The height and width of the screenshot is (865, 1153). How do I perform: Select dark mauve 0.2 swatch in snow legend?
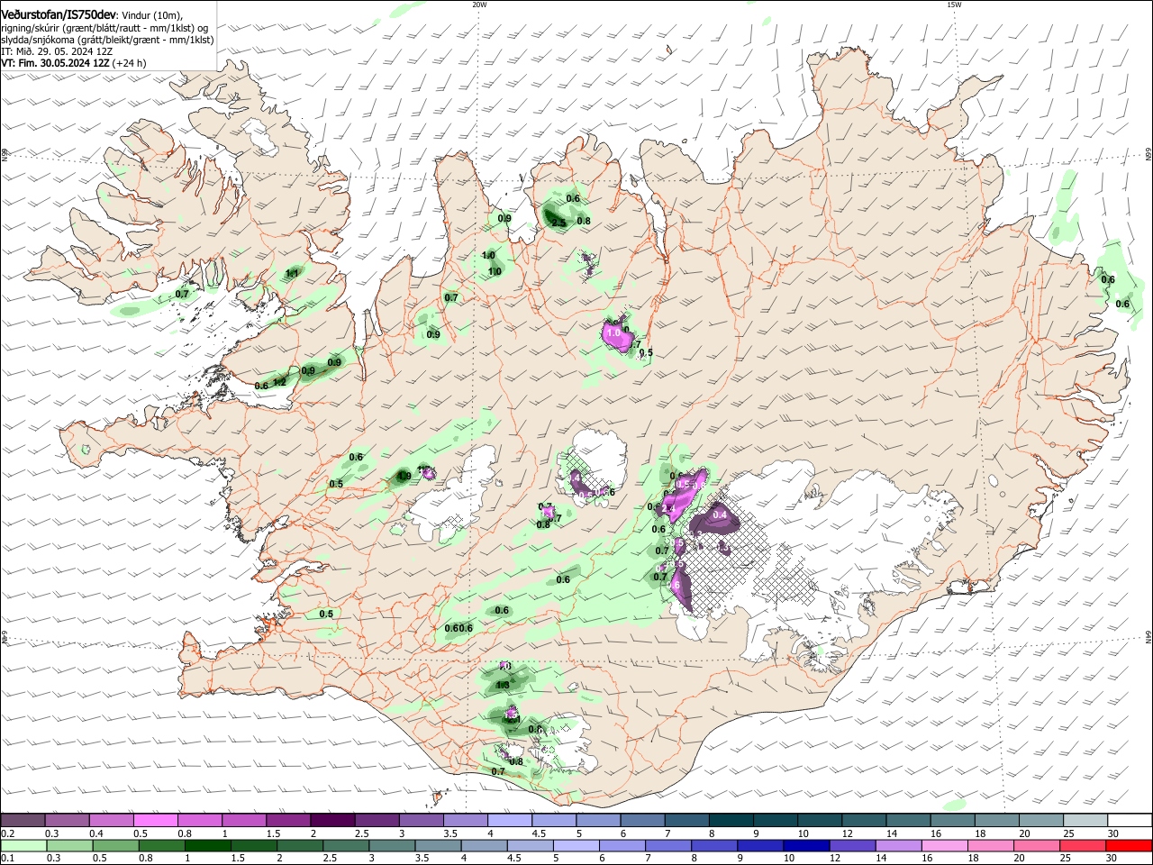[23, 820]
